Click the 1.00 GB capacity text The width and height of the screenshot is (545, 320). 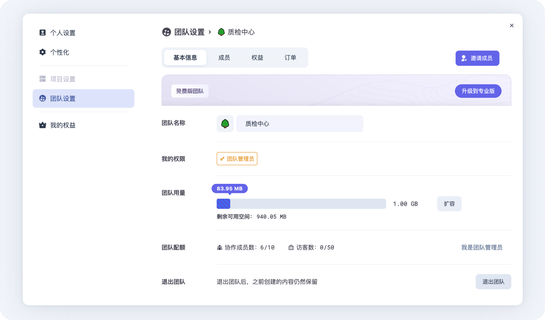click(x=405, y=204)
